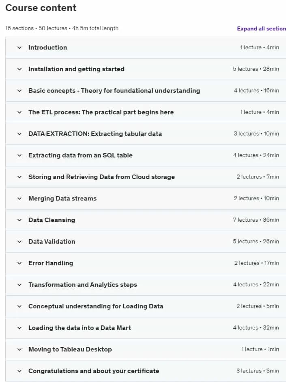Expand Congratulations and about your certificate chevron
The height and width of the screenshot is (382, 286).
[x=19, y=371]
